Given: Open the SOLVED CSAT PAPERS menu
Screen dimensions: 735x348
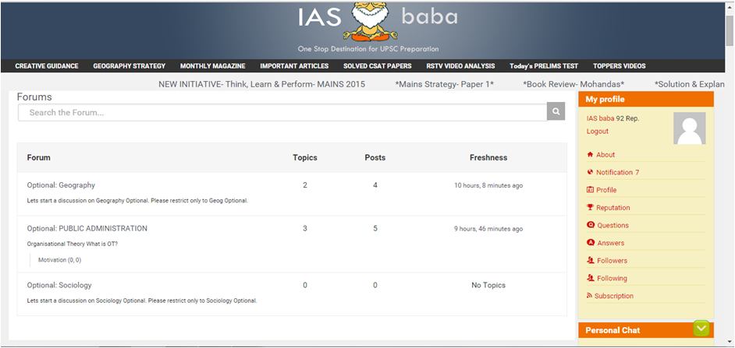Looking at the screenshot, I should tap(378, 66).
